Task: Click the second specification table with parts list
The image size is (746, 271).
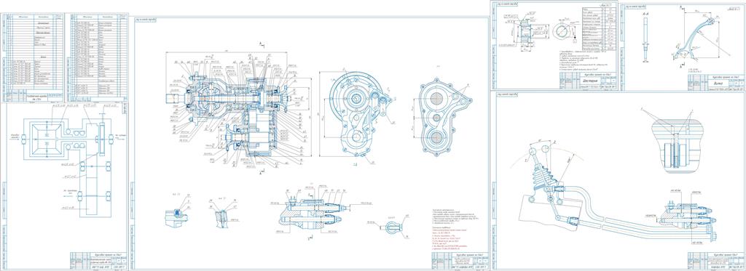Action: [x=98, y=57]
